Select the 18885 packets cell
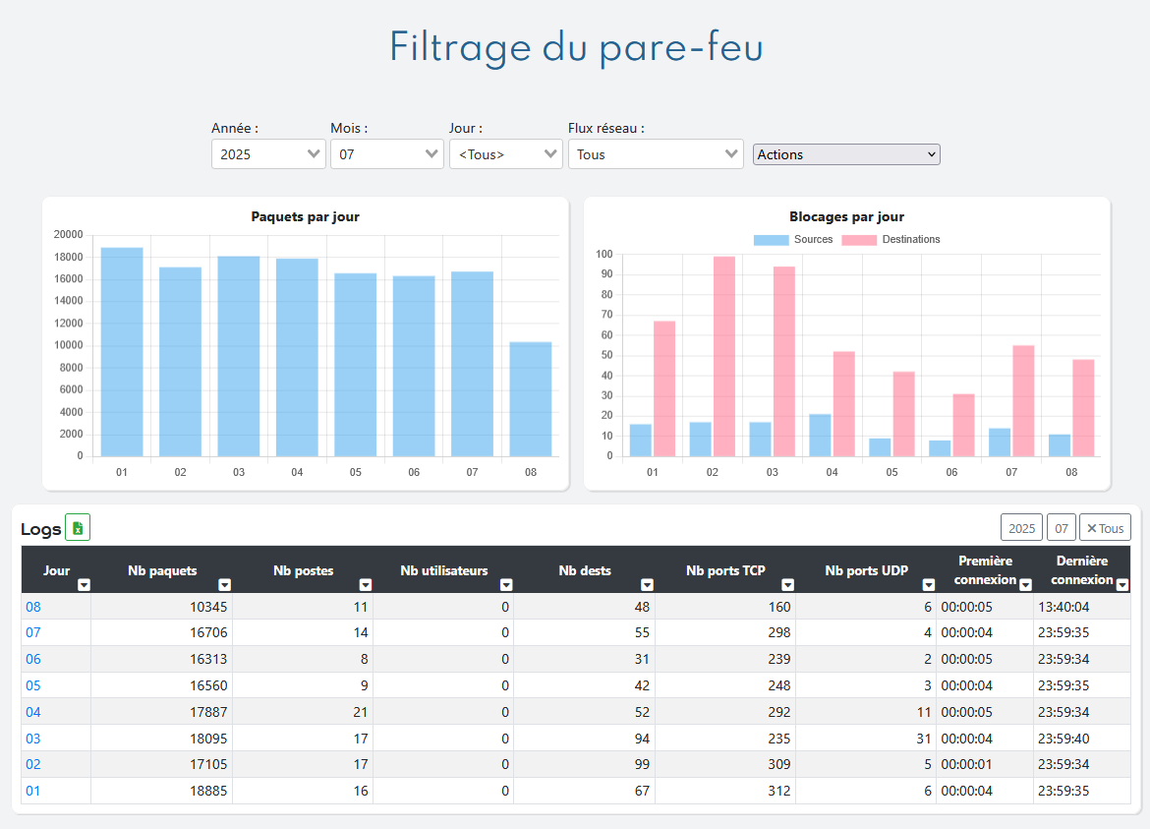The height and width of the screenshot is (829, 1150). click(161, 791)
